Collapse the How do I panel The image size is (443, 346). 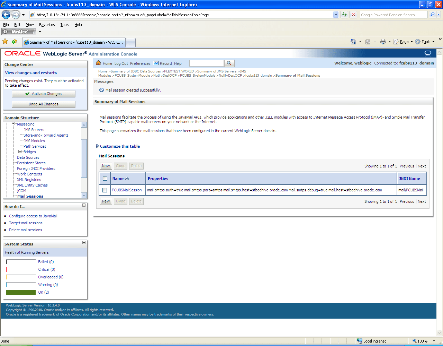[84, 205]
